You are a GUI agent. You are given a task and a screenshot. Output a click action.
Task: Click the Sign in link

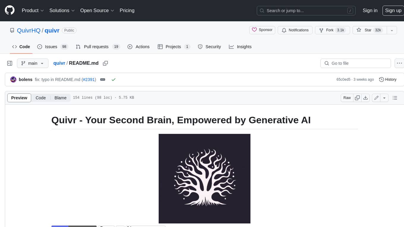[x=370, y=10]
